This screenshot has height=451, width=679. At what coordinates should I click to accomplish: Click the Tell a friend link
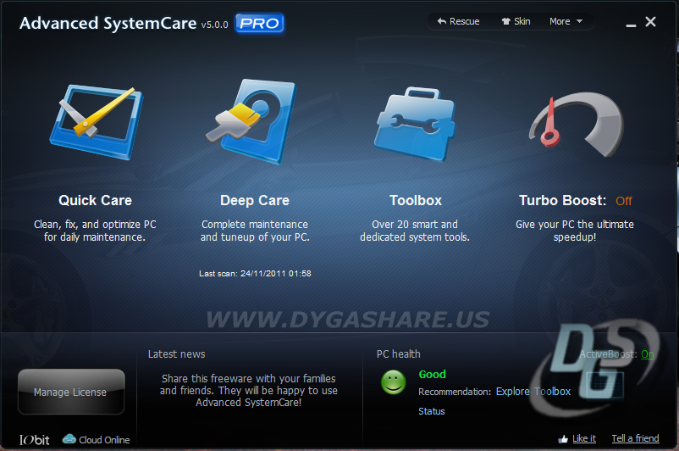[635, 438]
